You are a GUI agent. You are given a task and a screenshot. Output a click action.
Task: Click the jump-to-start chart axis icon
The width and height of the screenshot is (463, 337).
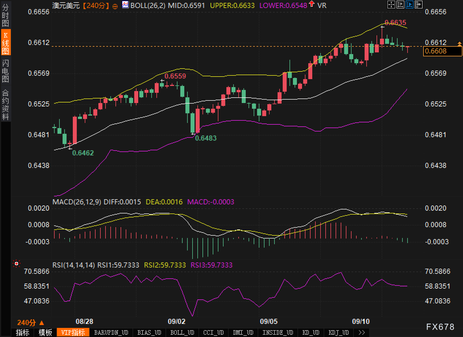[x=400, y=4]
